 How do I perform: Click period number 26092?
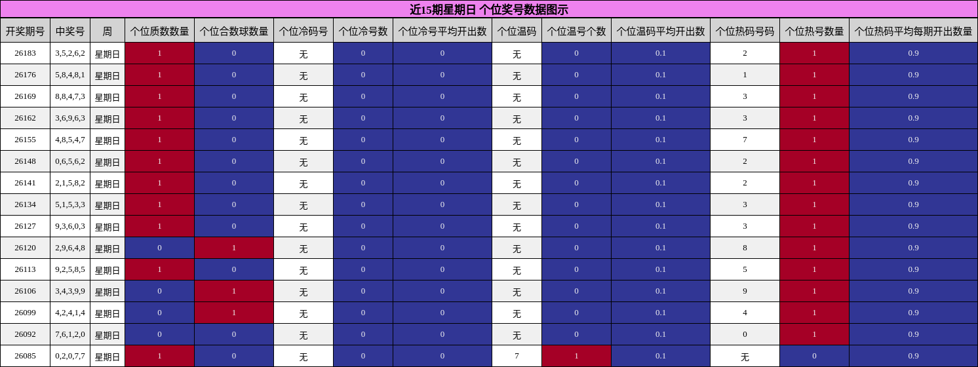click(25, 334)
